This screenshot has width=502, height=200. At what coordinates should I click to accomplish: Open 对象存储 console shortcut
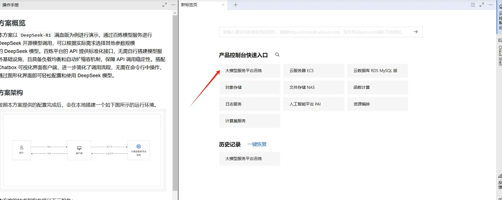click(x=250, y=87)
